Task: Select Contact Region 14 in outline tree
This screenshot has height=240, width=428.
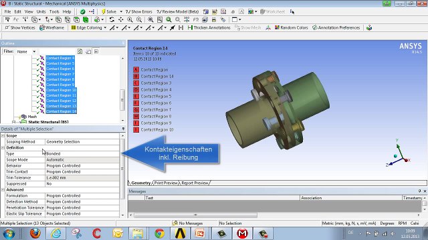Action: coord(61,111)
